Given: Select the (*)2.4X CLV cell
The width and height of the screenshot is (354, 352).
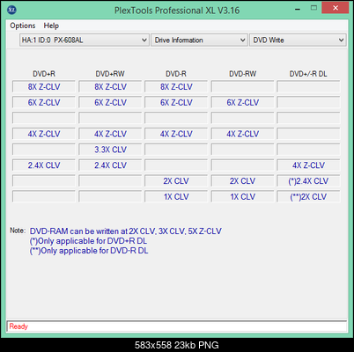Looking at the screenshot, I should click(x=308, y=181).
